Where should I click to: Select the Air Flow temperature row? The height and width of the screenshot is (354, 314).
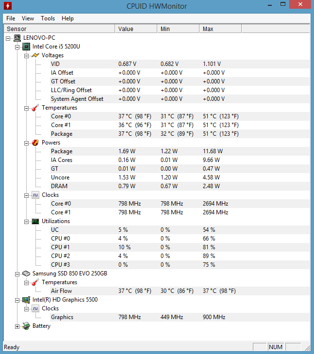(180, 291)
